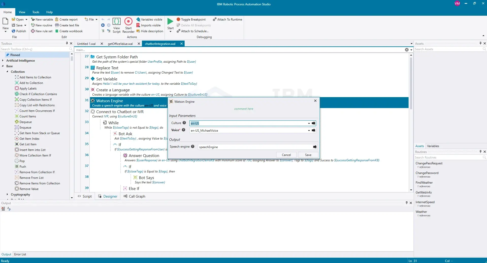Toggle Imports visible option
This screenshot has height=263, width=487.
click(149, 25)
